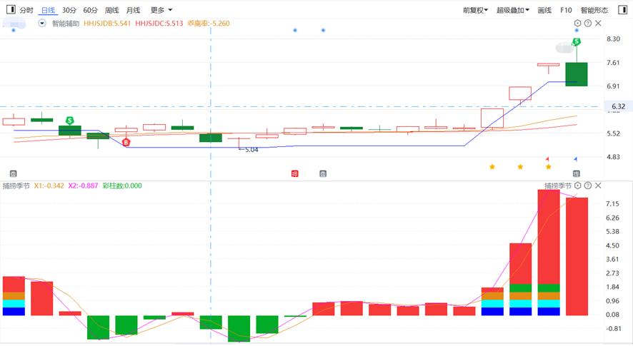Click the green S sell marker on latest candle

(577, 41)
